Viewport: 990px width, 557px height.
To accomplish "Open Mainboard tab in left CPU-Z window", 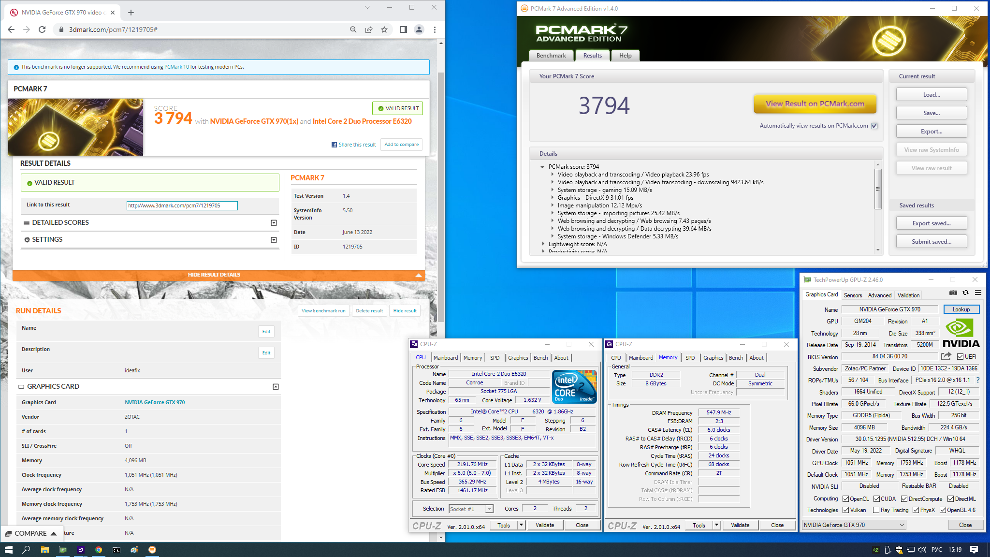I will click(x=445, y=358).
